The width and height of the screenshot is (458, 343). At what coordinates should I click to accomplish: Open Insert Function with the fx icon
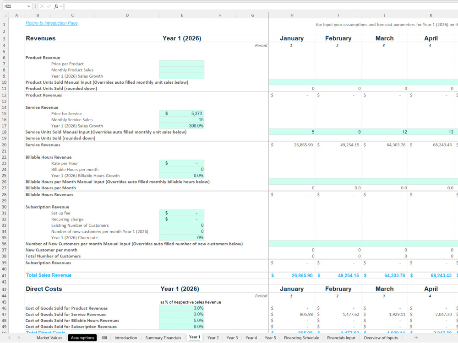tap(56, 6)
